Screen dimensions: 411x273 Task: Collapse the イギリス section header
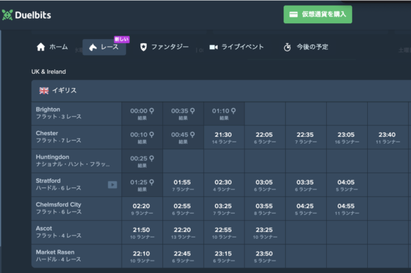(221, 90)
